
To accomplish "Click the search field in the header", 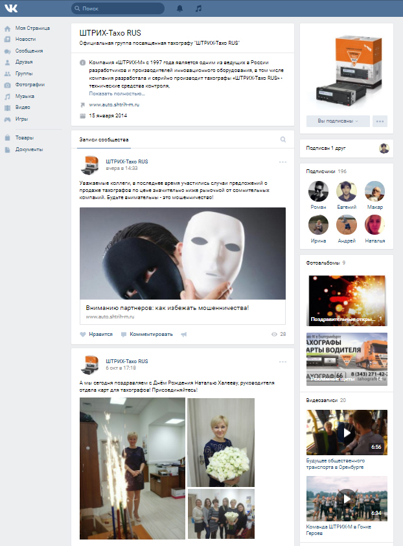I will 118,8.
